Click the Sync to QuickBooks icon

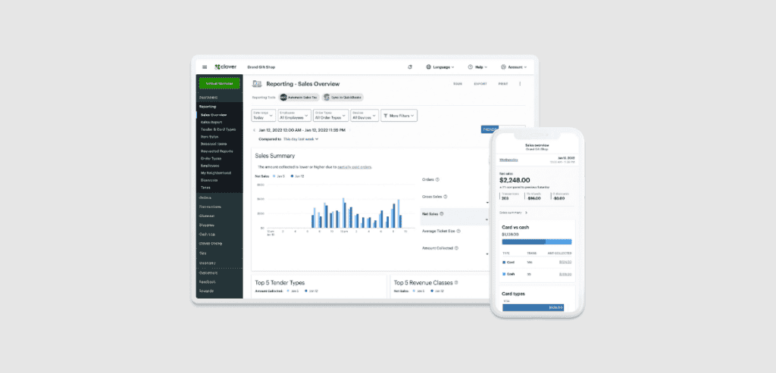coord(327,98)
